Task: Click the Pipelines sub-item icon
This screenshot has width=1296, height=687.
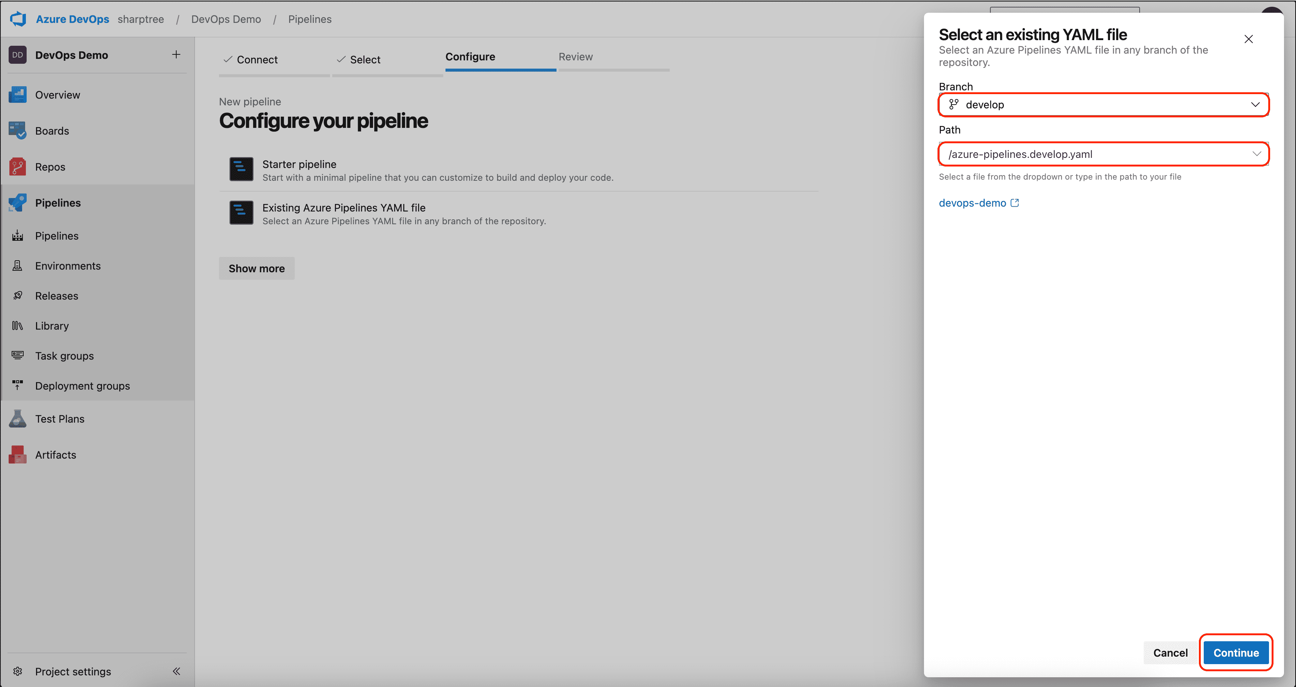Action: pyautogui.click(x=18, y=236)
